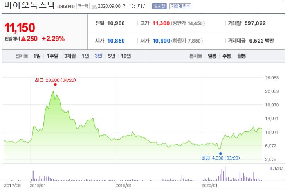Select the 5년 line chart tab
Image resolution: width=285 pixels, height=190 pixels.
pos(112,56)
